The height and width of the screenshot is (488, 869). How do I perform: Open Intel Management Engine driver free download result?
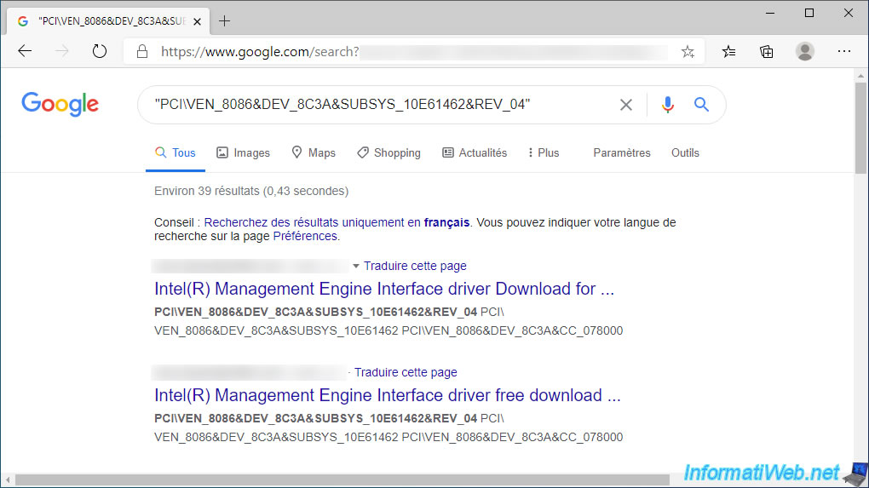(388, 395)
